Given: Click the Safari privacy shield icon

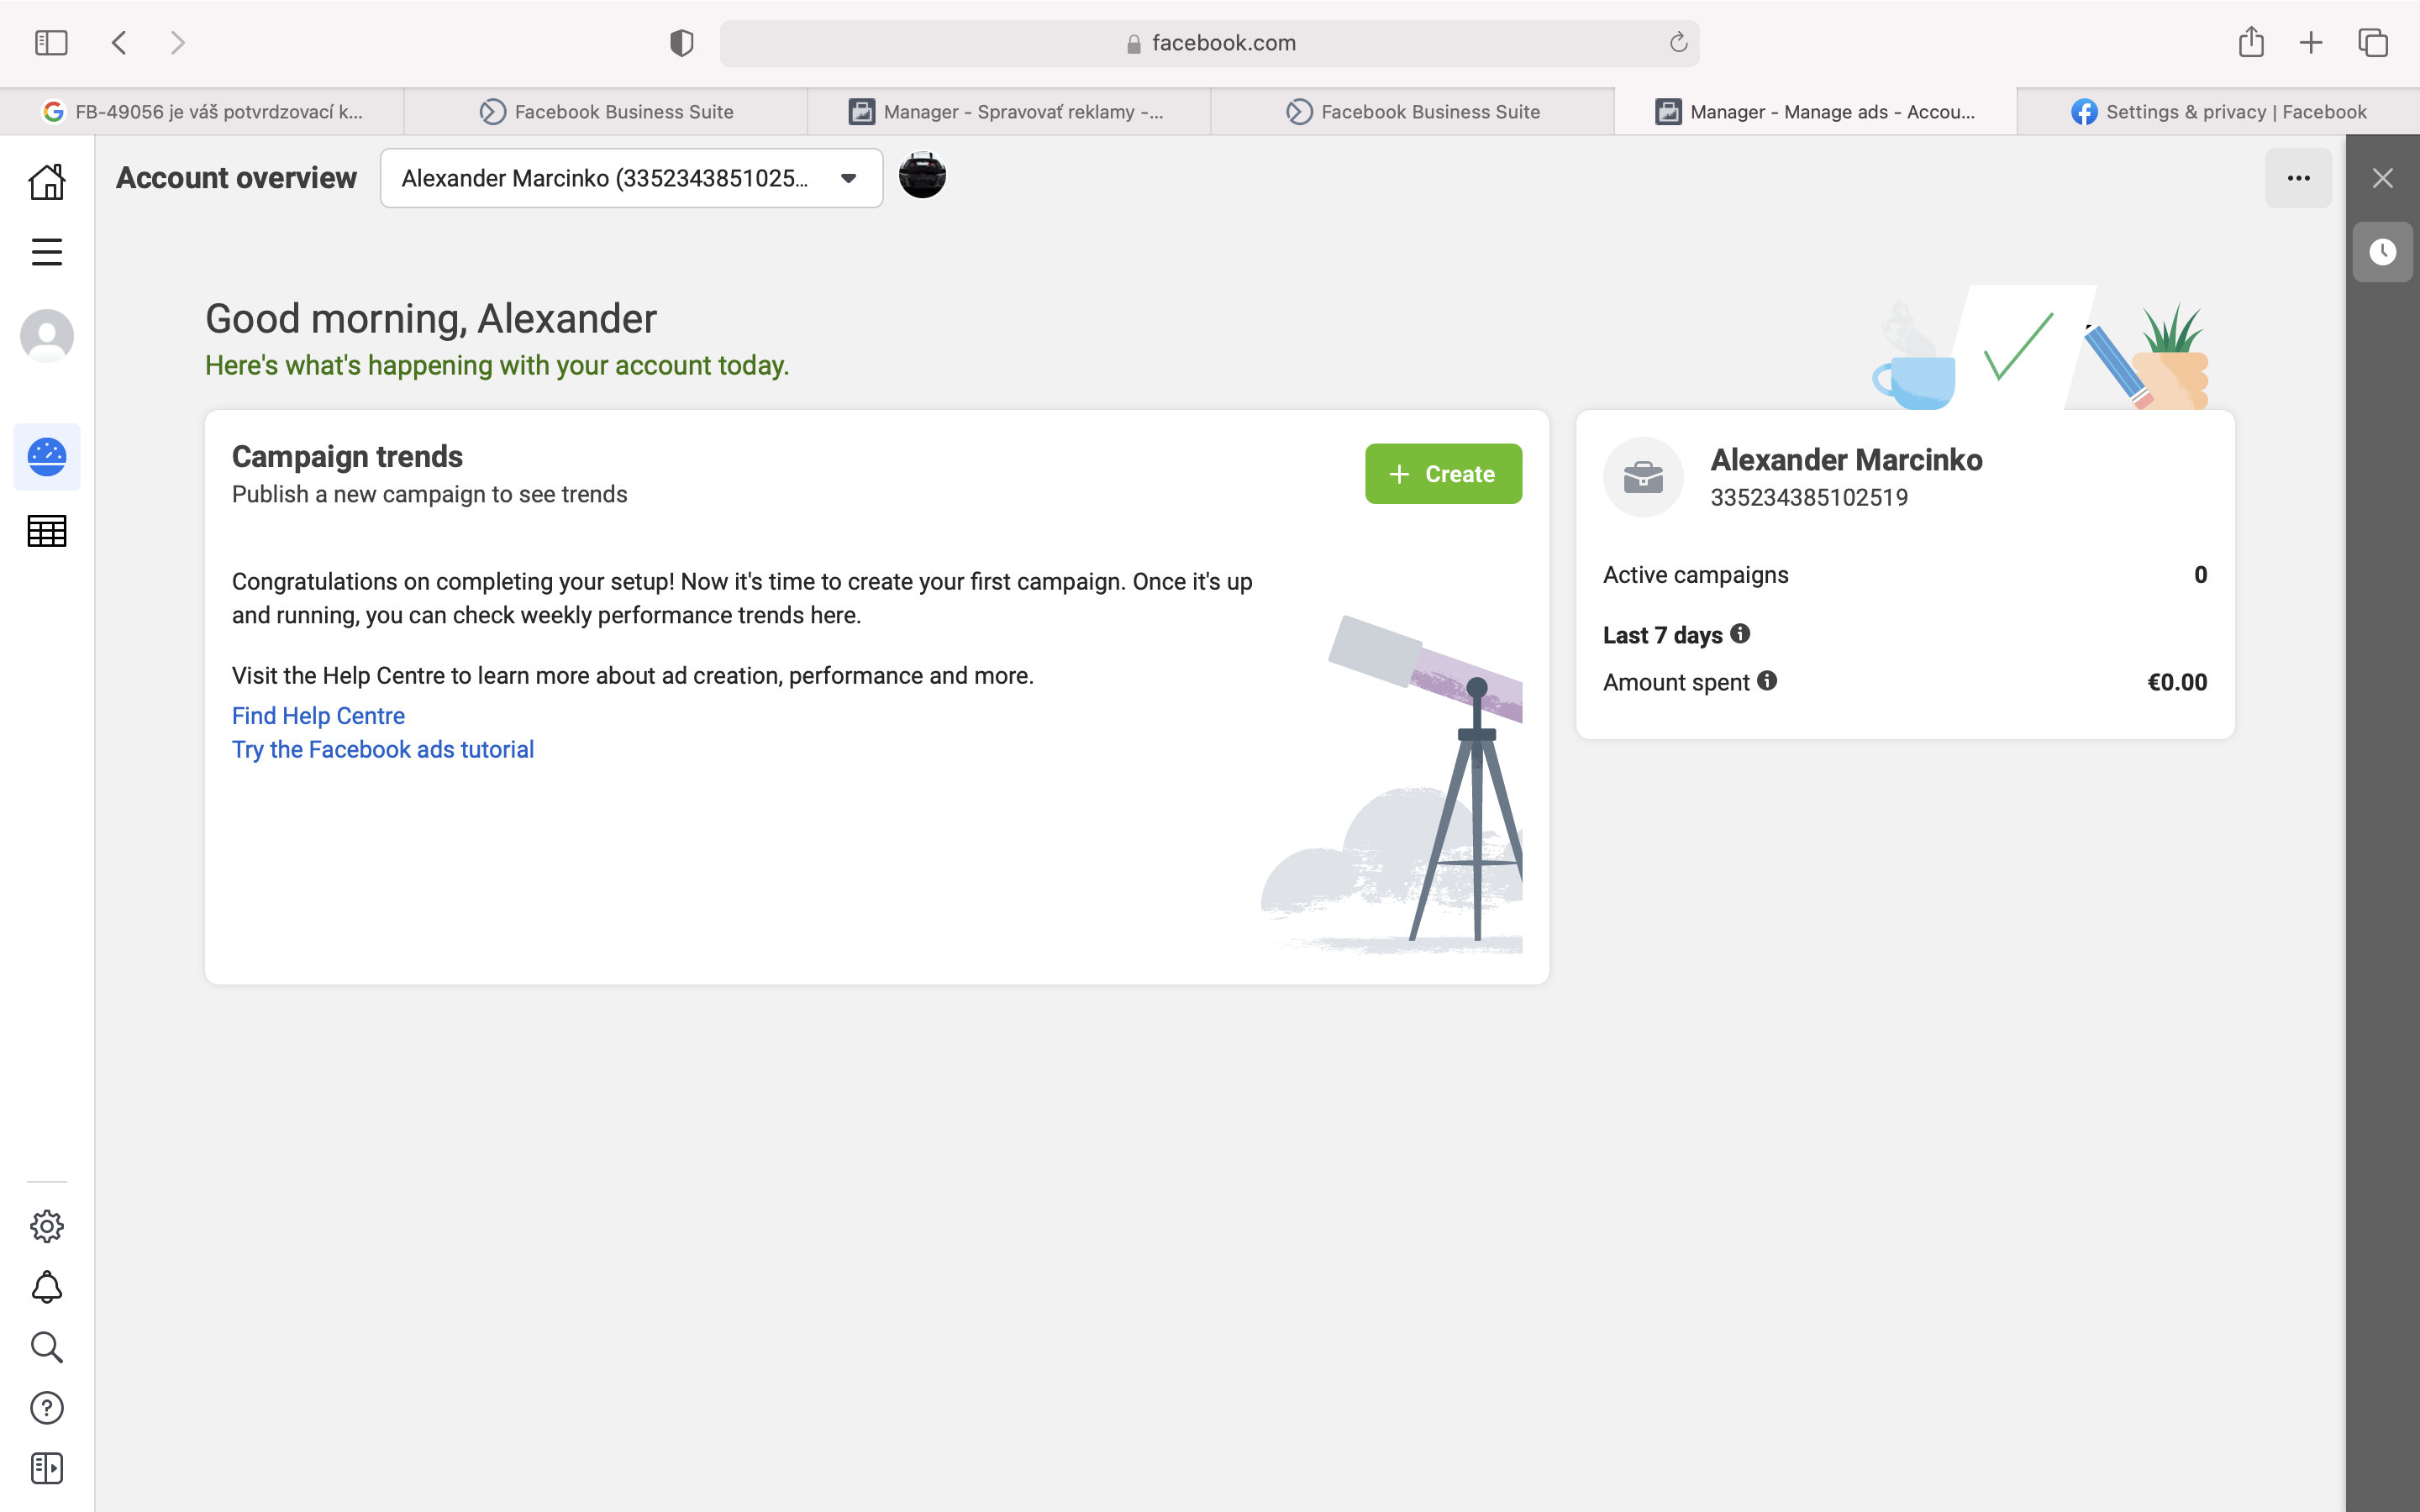Looking at the screenshot, I should pos(681,43).
